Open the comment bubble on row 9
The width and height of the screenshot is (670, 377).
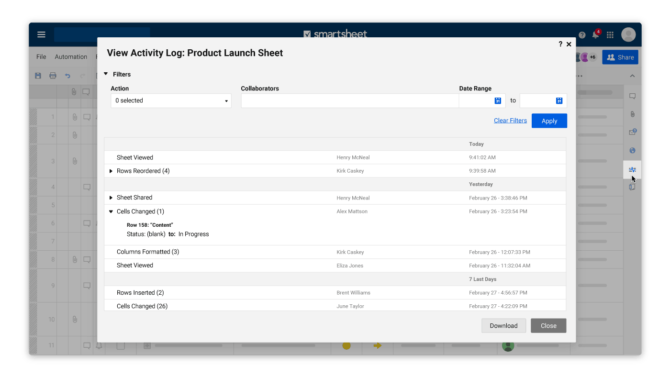tap(87, 286)
